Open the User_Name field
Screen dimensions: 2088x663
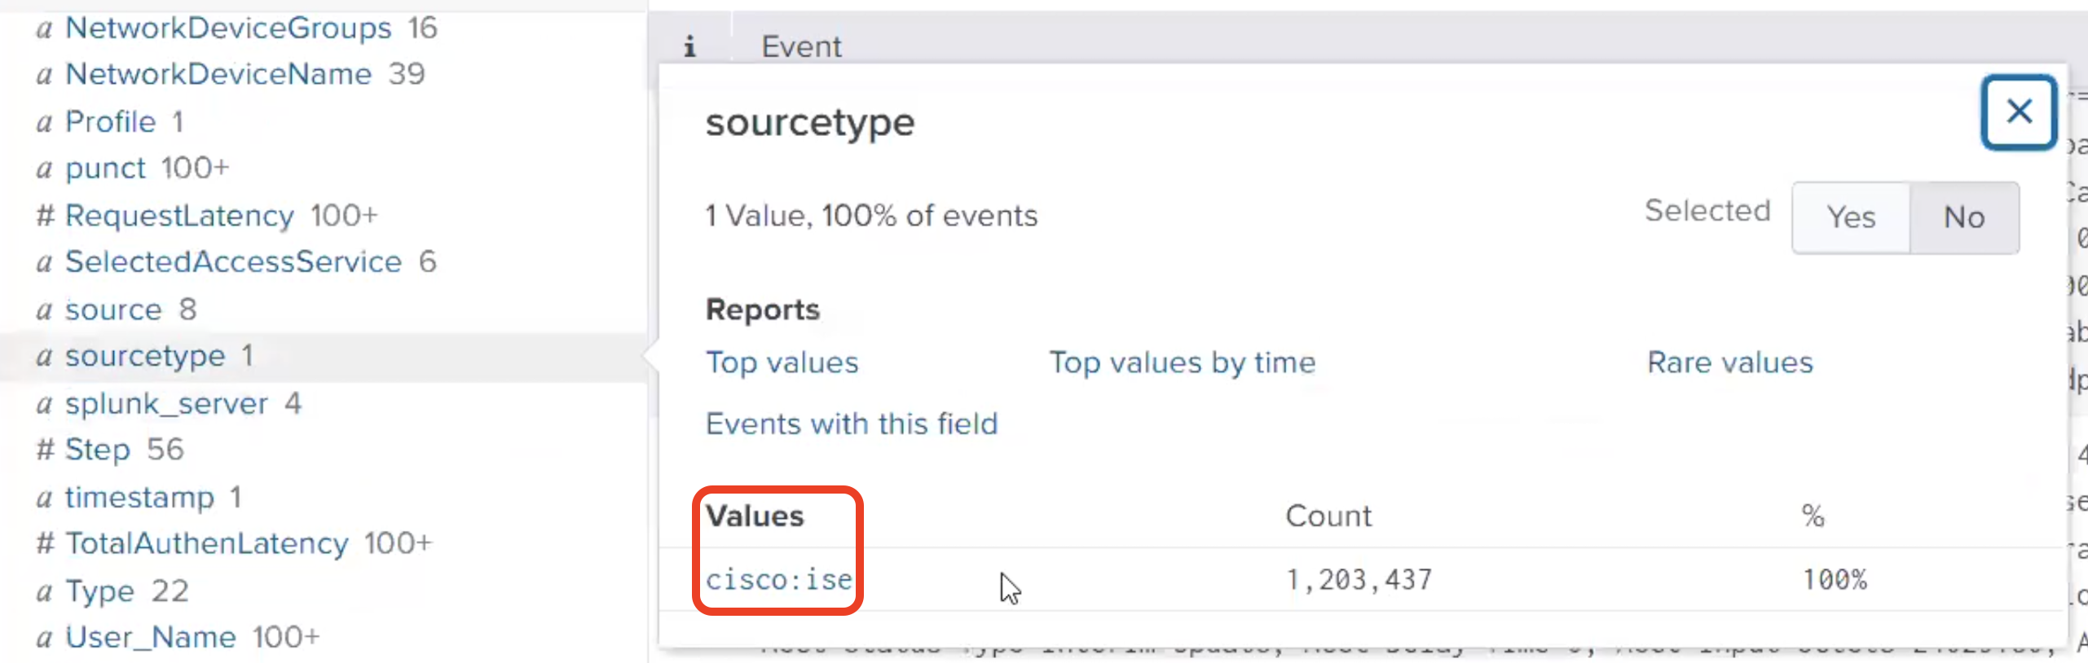150,637
